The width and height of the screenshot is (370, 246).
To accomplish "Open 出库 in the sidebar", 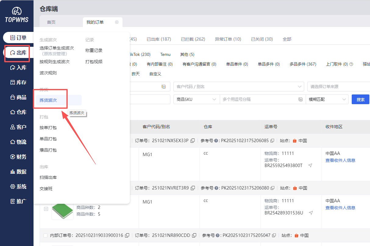I will click(18, 53).
